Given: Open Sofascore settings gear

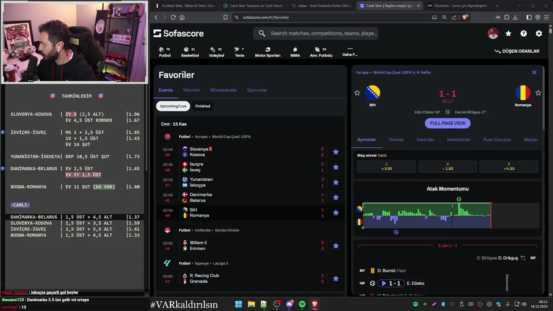Looking at the screenshot, I should (539, 34).
